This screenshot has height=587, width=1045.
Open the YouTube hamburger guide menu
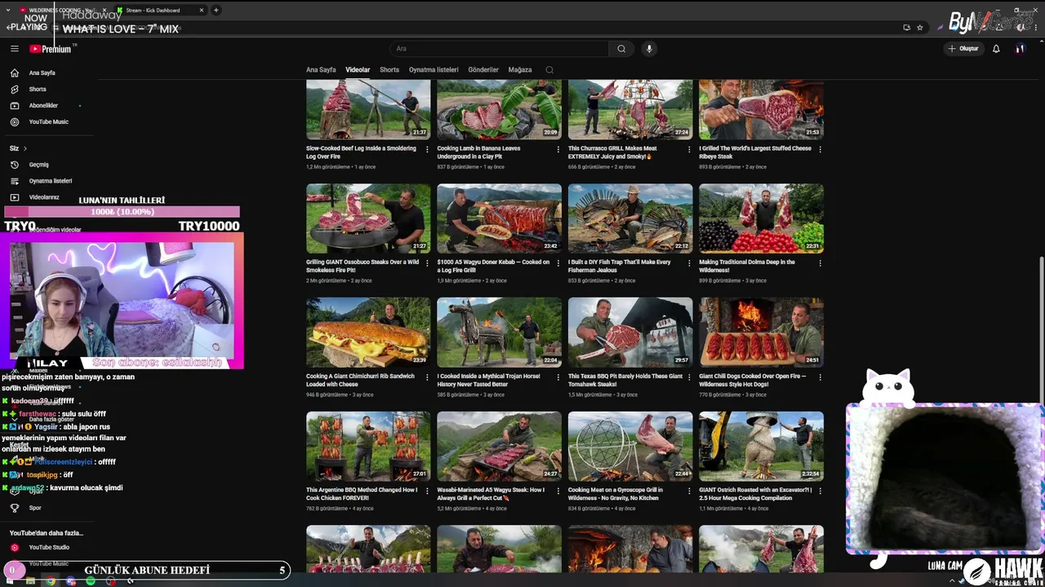pos(15,49)
